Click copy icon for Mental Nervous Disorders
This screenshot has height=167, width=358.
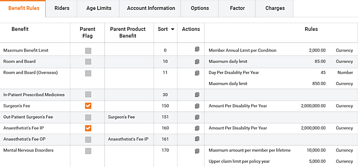click(197, 151)
